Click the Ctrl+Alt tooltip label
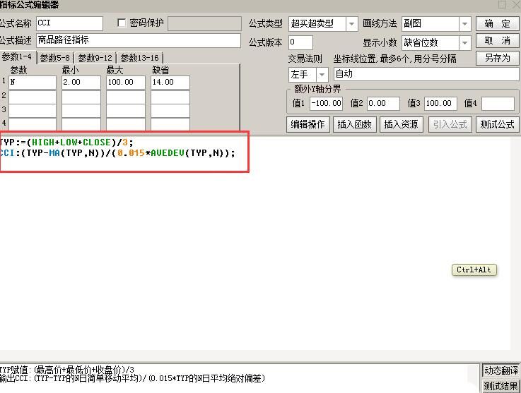Screen dimensions: 521x393 tap(474, 270)
